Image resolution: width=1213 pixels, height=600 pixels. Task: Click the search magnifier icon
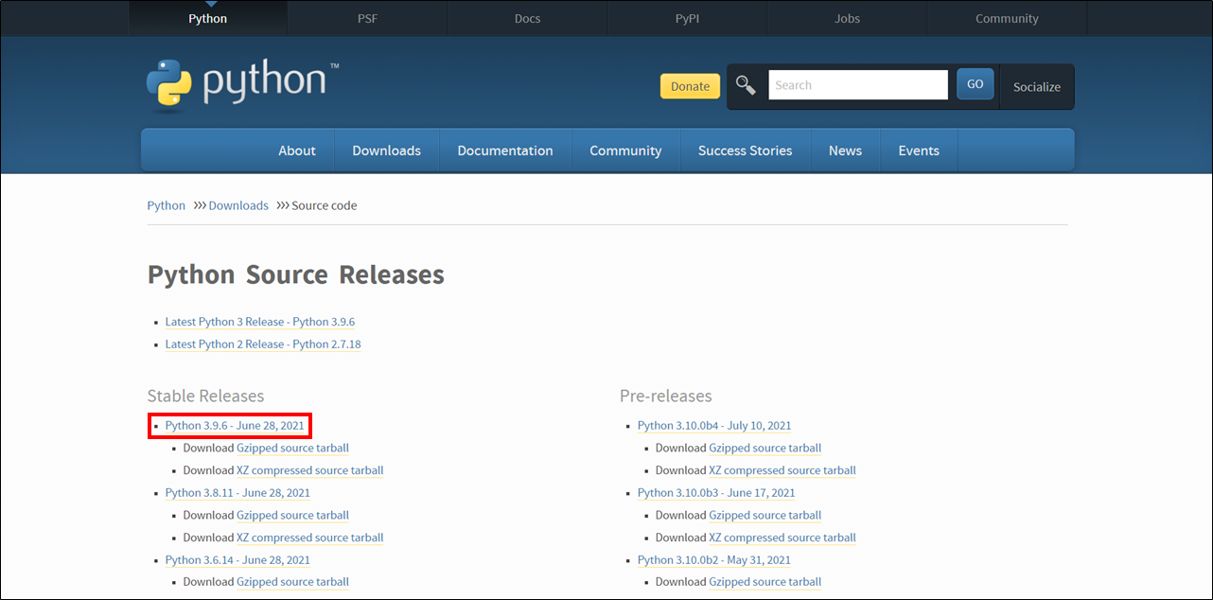(746, 85)
